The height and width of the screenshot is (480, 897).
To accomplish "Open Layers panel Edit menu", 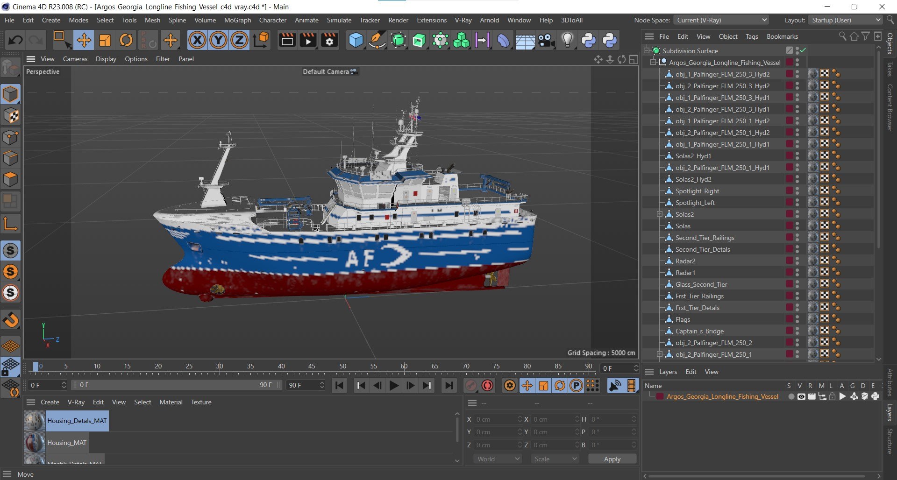I will tap(691, 372).
